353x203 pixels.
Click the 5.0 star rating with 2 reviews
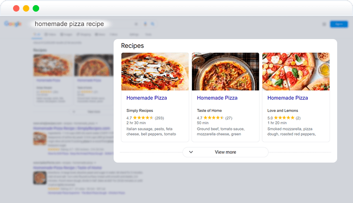pyautogui.click(x=284, y=118)
